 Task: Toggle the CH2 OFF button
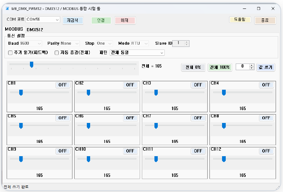pyautogui.click(x=130, y=85)
